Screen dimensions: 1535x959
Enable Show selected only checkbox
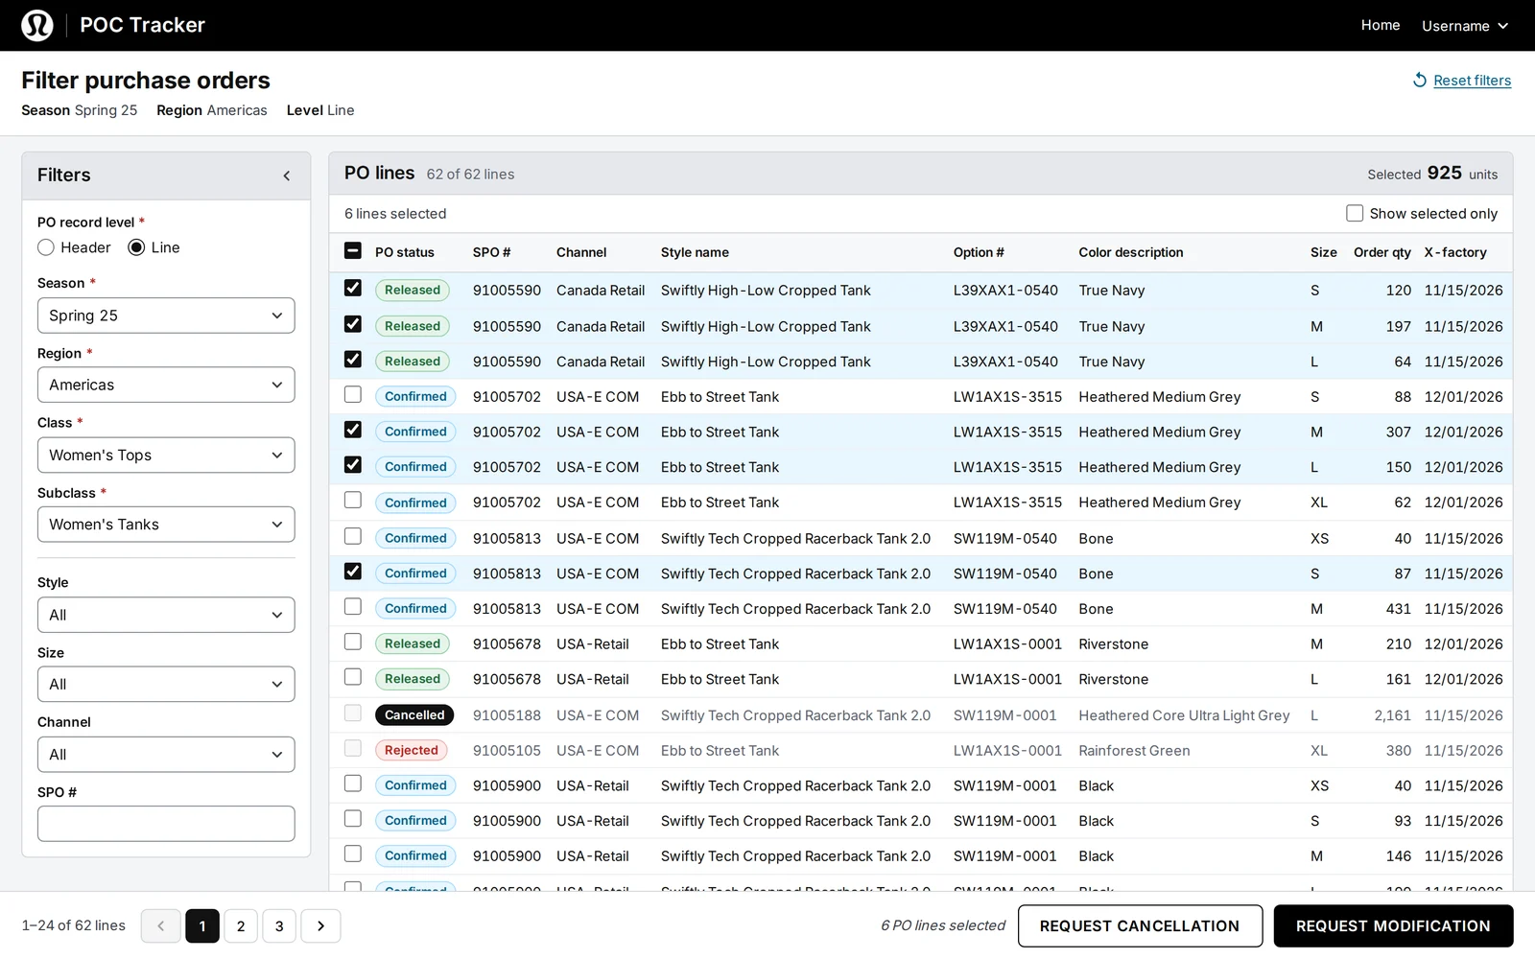point(1355,213)
